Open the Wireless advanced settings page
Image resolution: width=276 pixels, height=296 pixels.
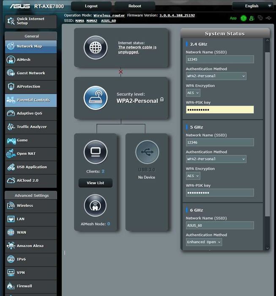point(31,206)
